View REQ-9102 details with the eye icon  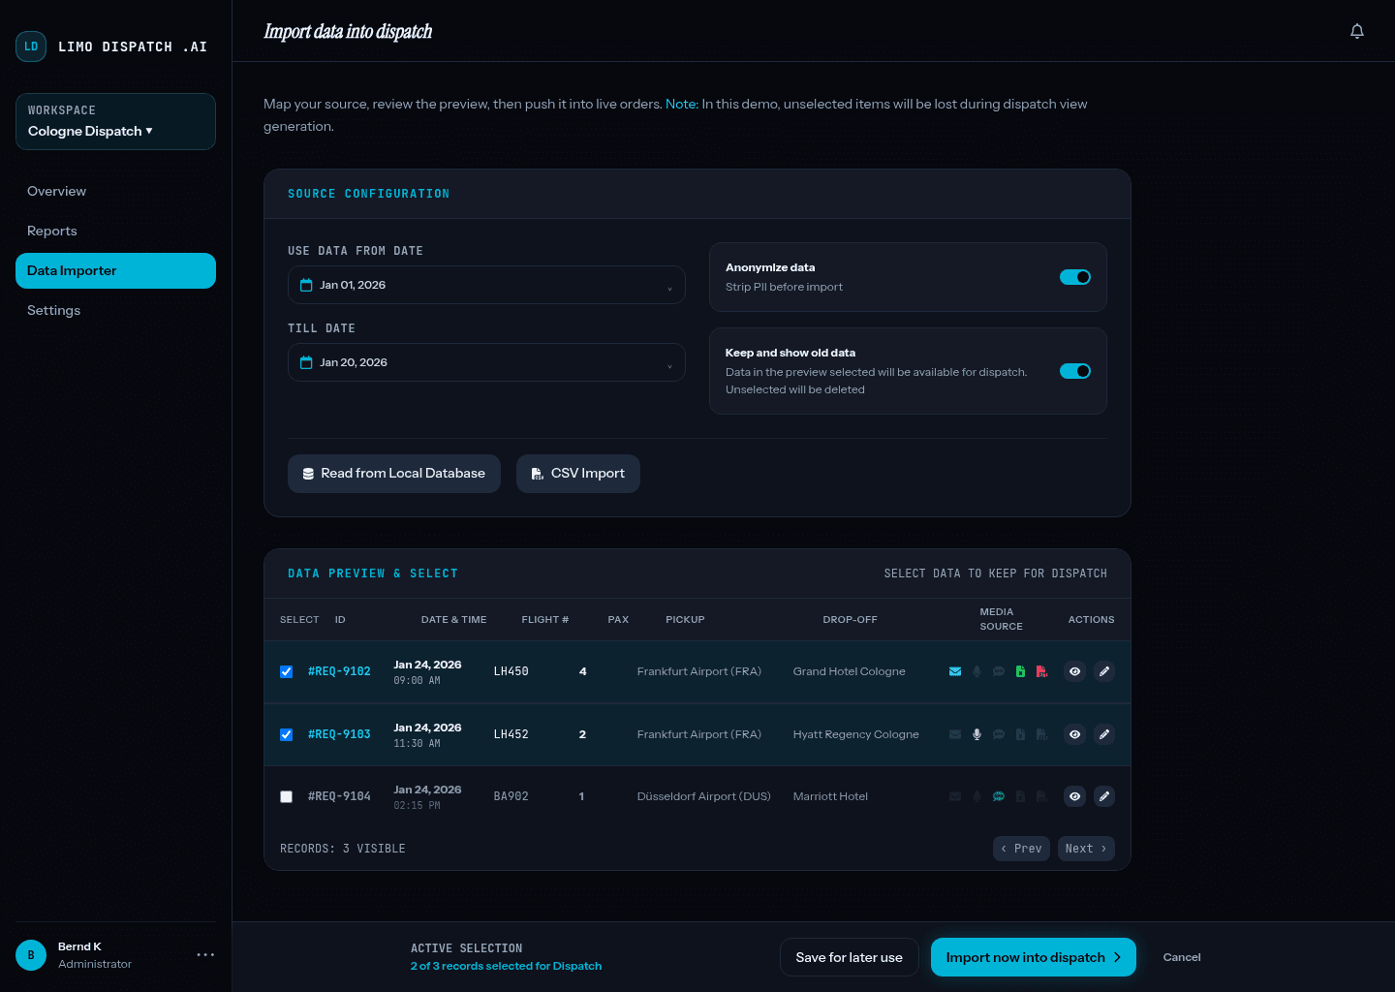point(1074,671)
